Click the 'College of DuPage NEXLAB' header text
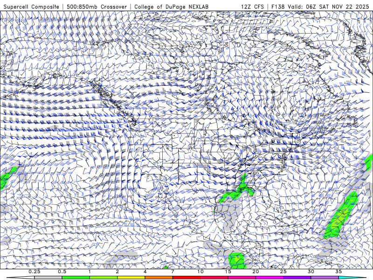This screenshot has height=280, width=373. pyautogui.click(x=171, y=7)
